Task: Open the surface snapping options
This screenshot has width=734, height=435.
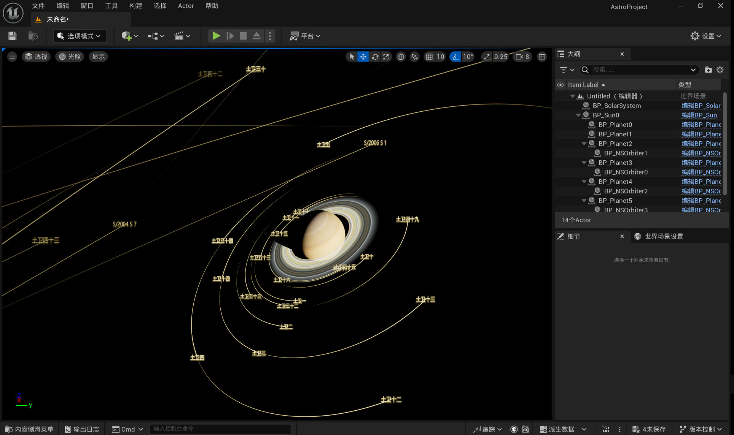Action: (x=414, y=57)
